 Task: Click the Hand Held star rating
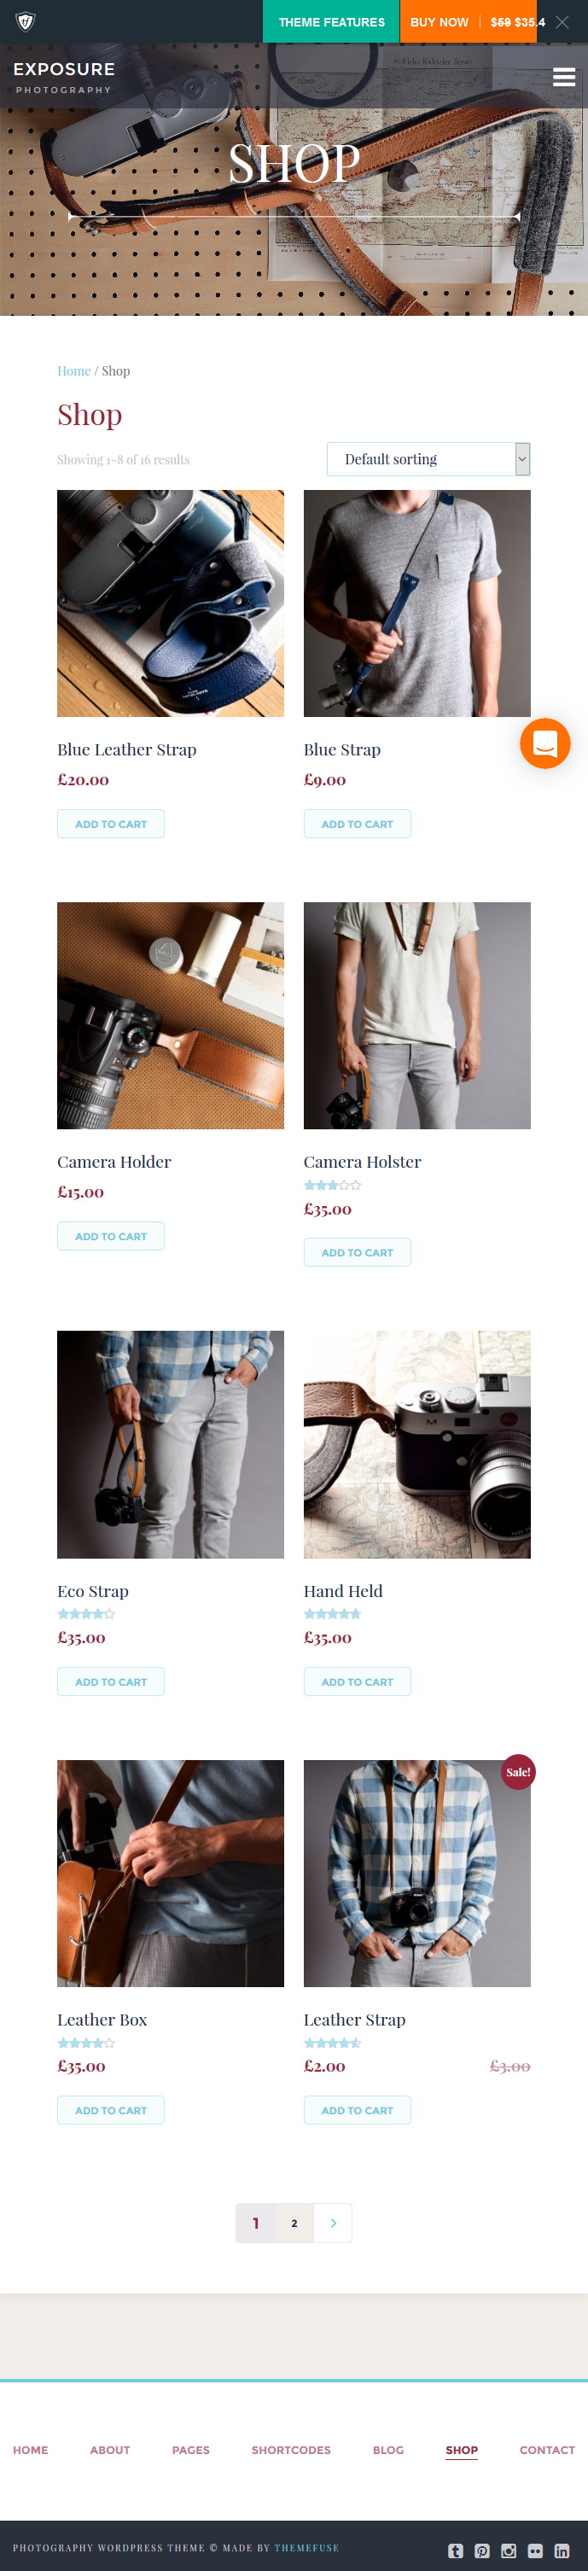coord(333,1614)
